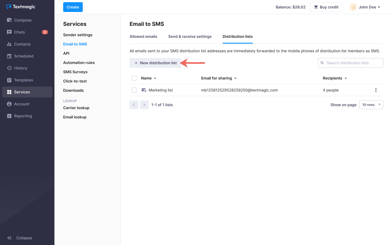This screenshot has height=245, width=392.
Task: Click the three-dot menu for Marketing list
Action: [x=376, y=90]
